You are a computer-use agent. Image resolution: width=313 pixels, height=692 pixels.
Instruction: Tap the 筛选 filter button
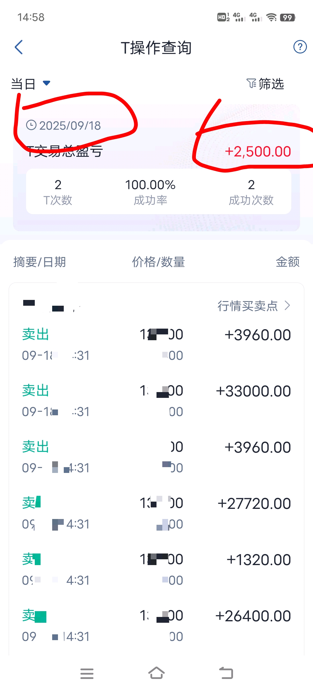click(x=265, y=84)
